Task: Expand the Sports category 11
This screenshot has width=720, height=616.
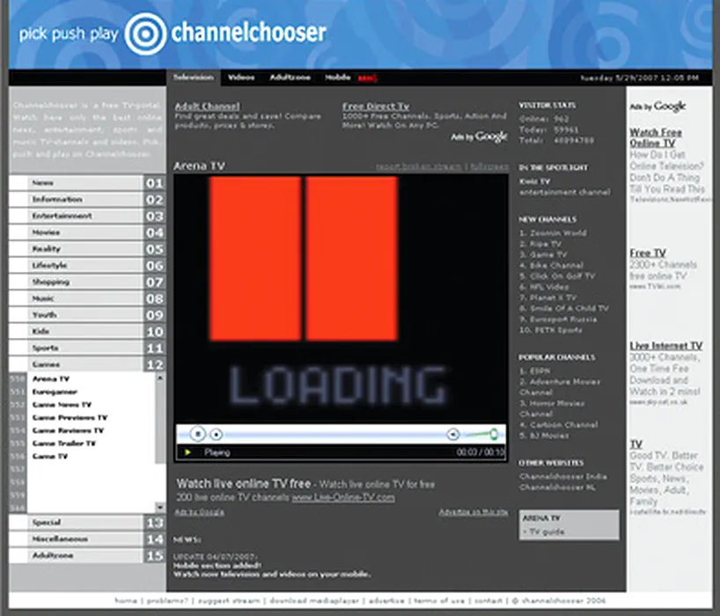Action: tap(86, 348)
